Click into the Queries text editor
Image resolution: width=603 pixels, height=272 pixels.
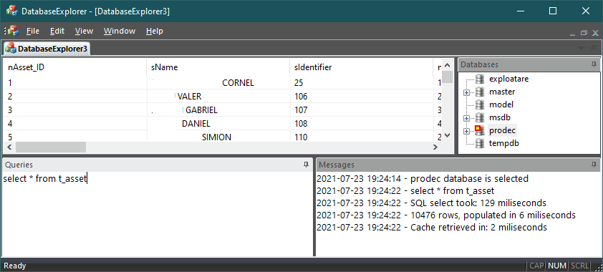(x=158, y=213)
